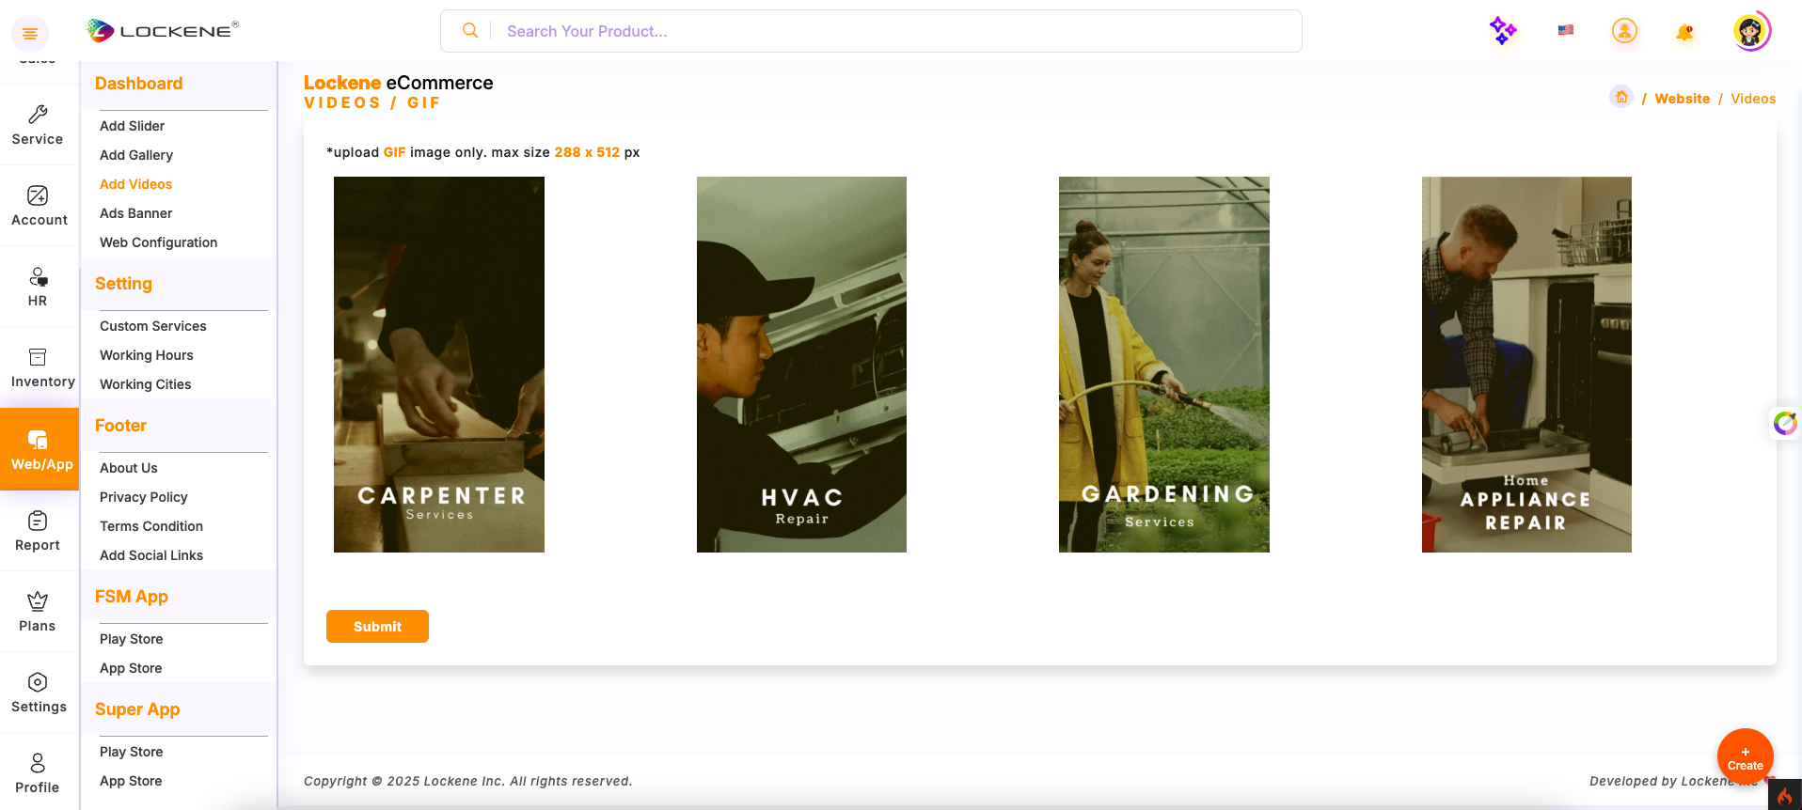
Task: Click the Website breadcrumb link
Action: 1682,99
